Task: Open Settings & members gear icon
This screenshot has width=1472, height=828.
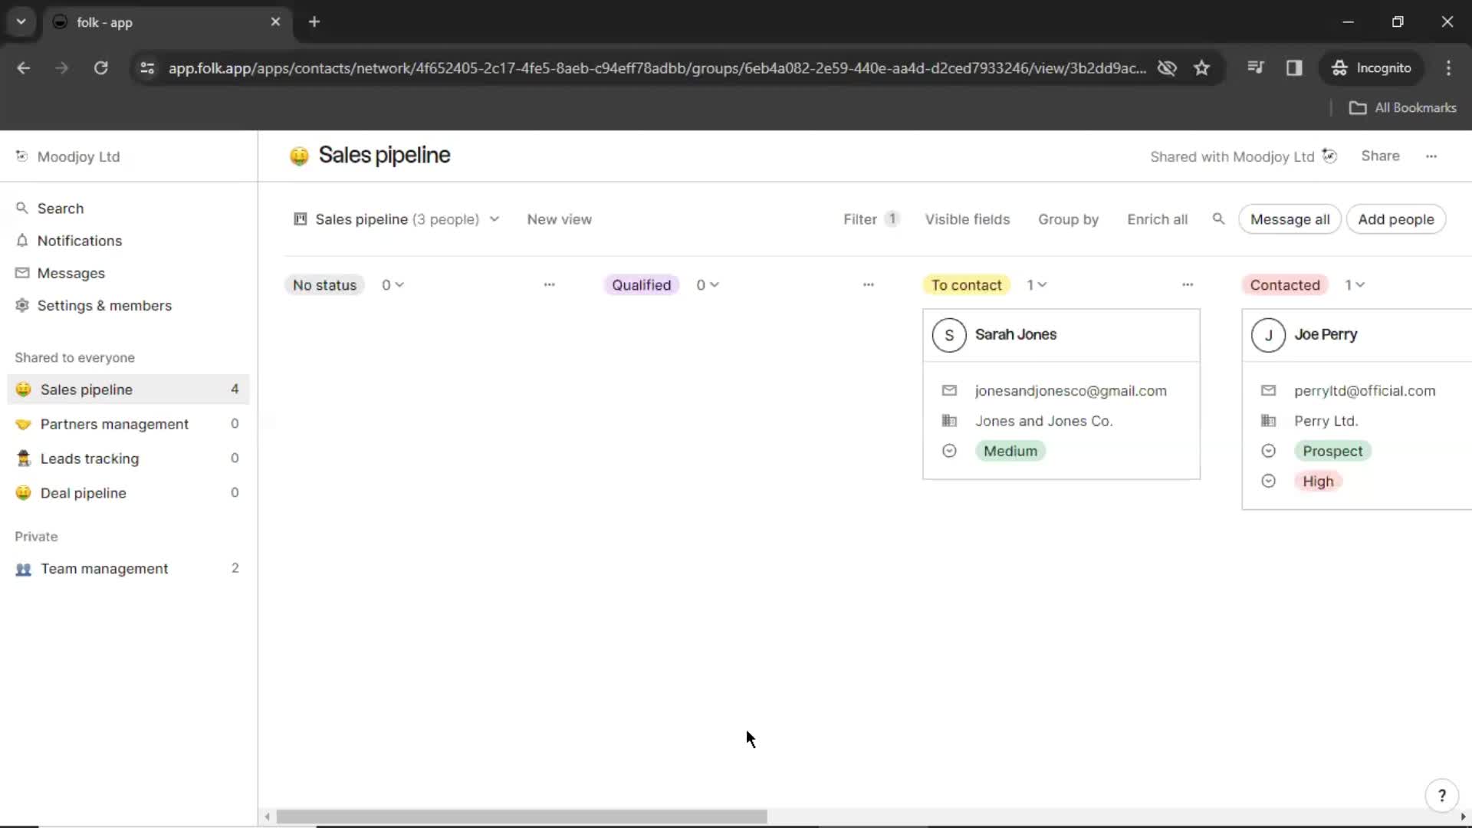Action: (x=22, y=305)
